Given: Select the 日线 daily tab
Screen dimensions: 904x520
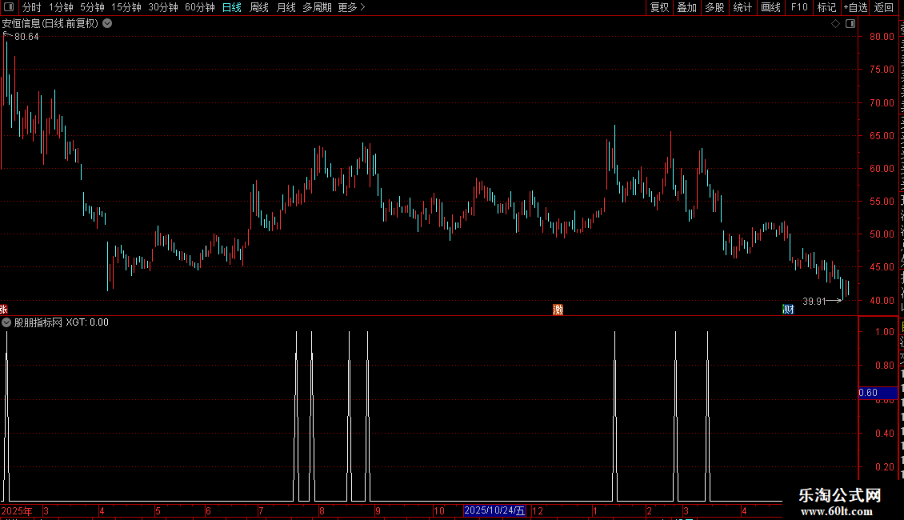Looking at the screenshot, I should coord(232,7).
